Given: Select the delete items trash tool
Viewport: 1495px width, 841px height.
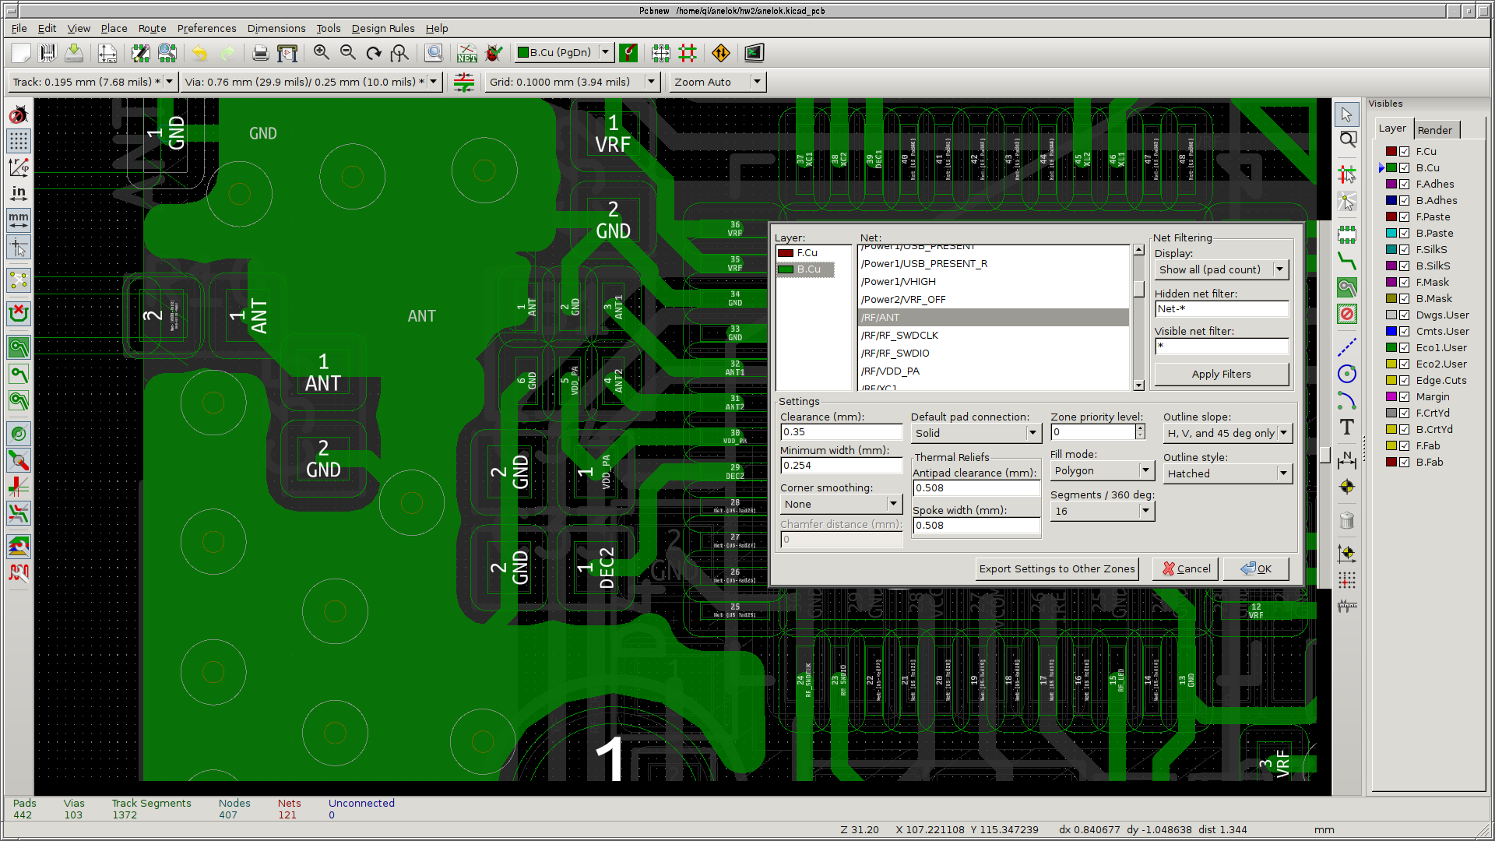Looking at the screenshot, I should coord(1347,520).
